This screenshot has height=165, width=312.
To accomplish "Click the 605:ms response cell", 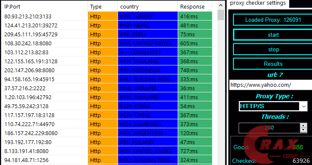I will pyautogui.click(x=195, y=43).
